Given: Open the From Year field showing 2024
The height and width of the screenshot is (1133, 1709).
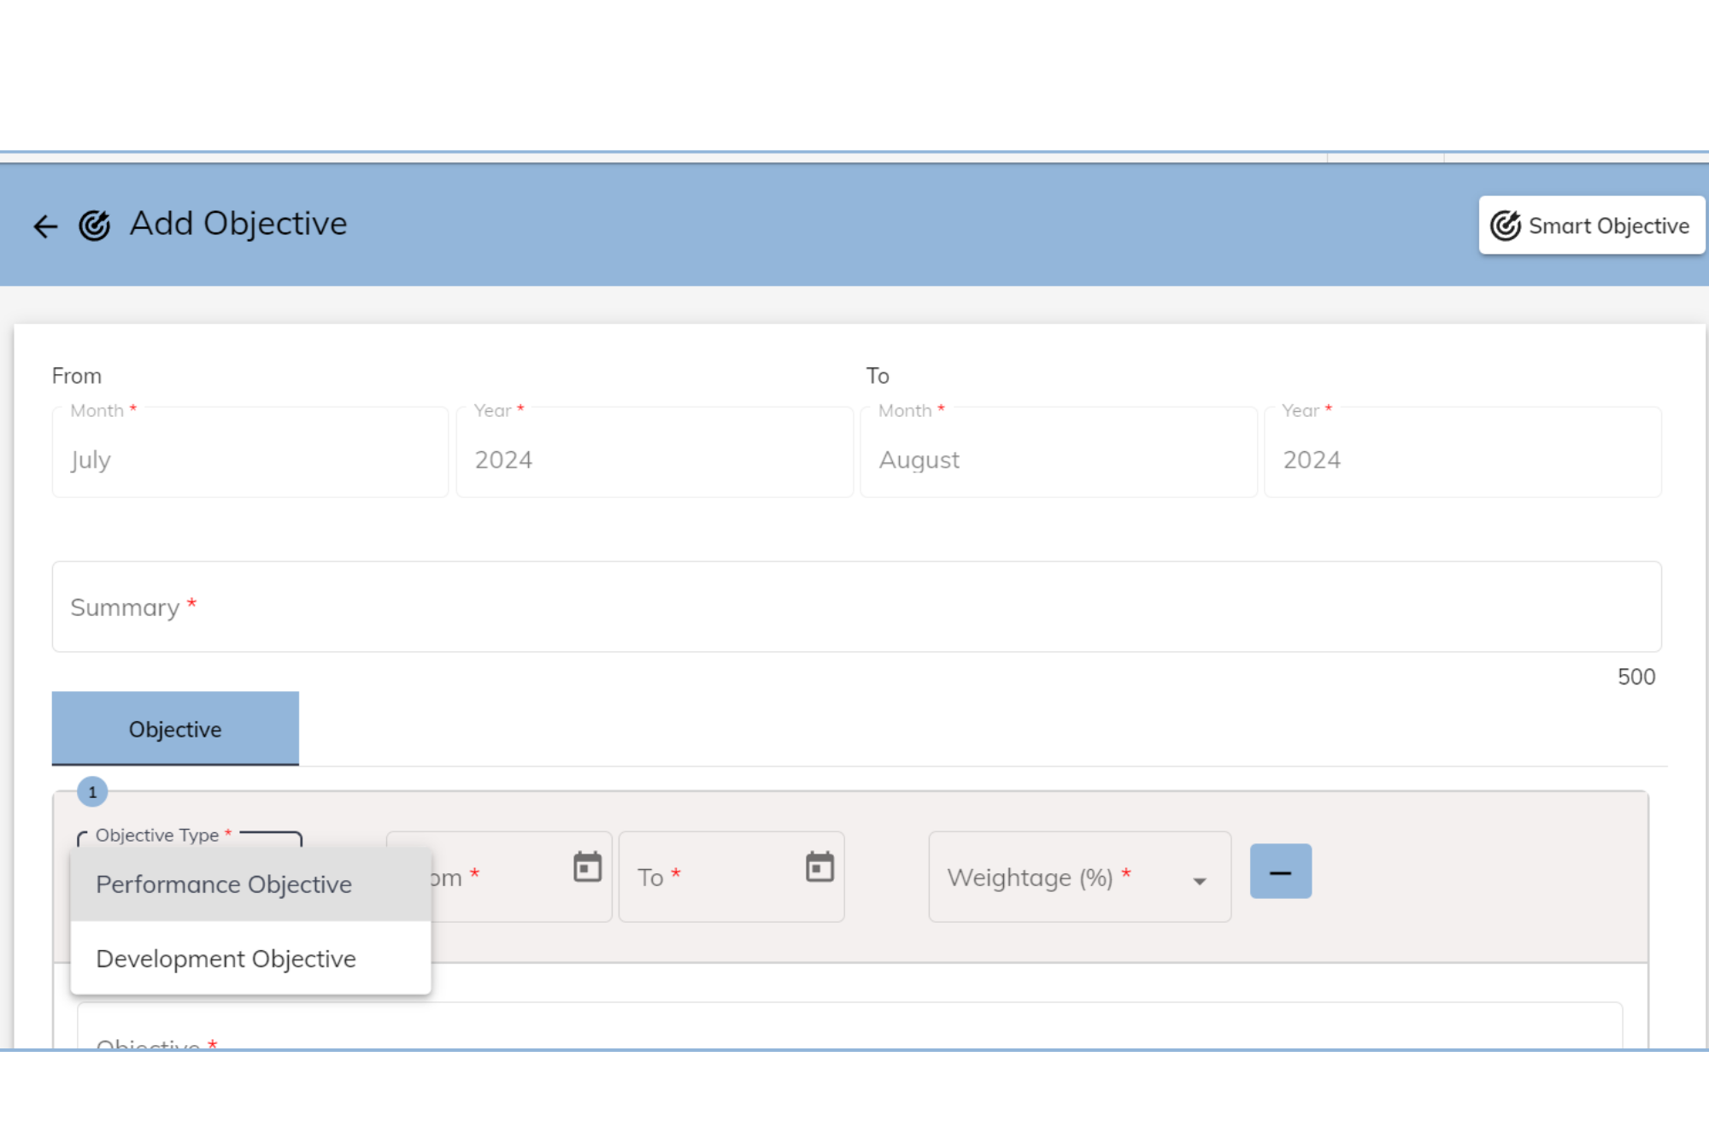Looking at the screenshot, I should (654, 459).
